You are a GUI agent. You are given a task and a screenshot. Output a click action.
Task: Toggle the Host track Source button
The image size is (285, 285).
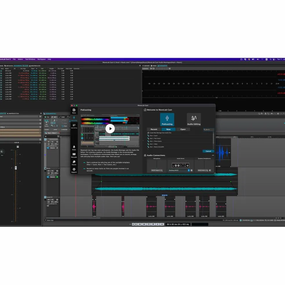52,148
